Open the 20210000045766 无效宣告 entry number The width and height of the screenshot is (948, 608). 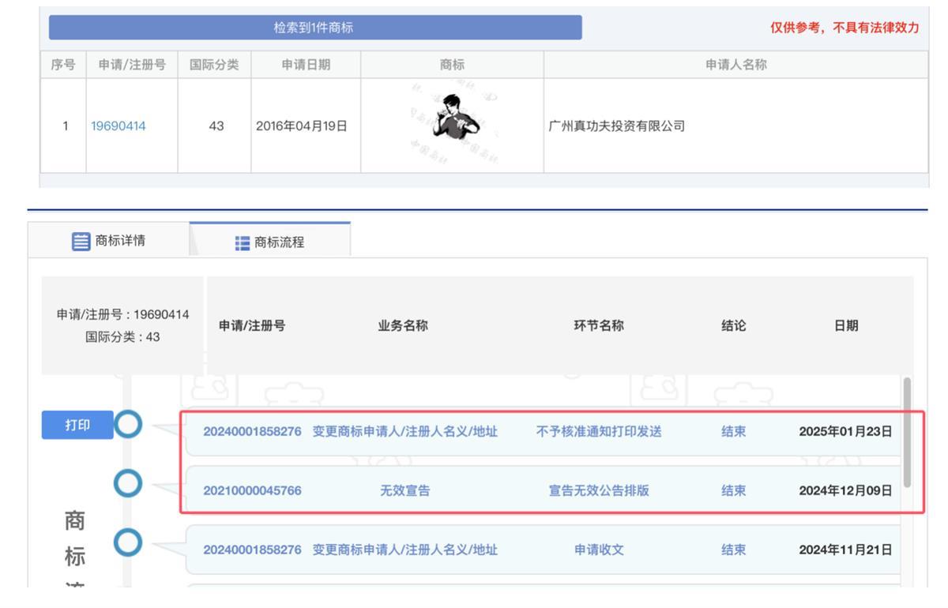pyautogui.click(x=252, y=490)
